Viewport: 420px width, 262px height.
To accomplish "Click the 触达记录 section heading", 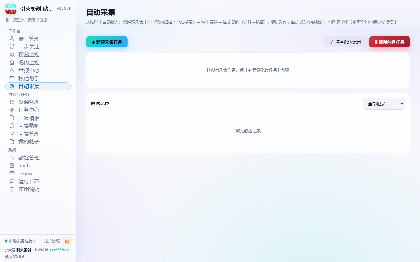I will point(100,103).
